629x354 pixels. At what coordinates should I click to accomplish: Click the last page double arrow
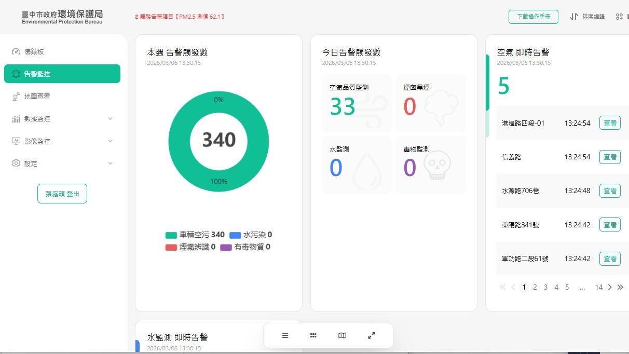620,287
